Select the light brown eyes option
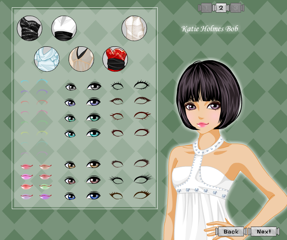This screenshot has height=240, width=287. (83, 164)
